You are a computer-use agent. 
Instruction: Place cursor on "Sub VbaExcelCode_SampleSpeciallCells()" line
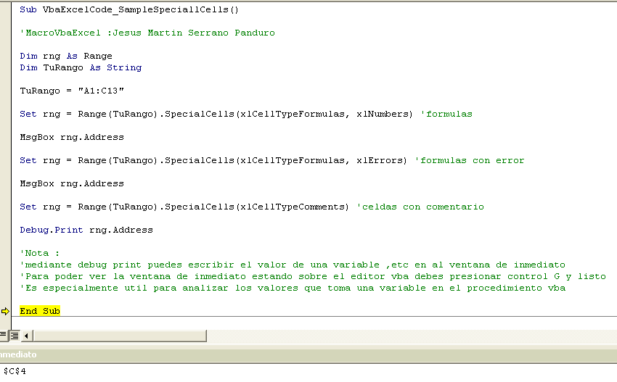point(129,10)
